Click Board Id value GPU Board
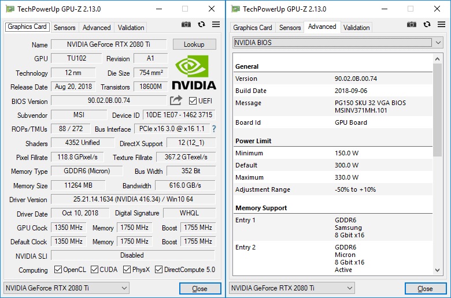 pos(351,122)
